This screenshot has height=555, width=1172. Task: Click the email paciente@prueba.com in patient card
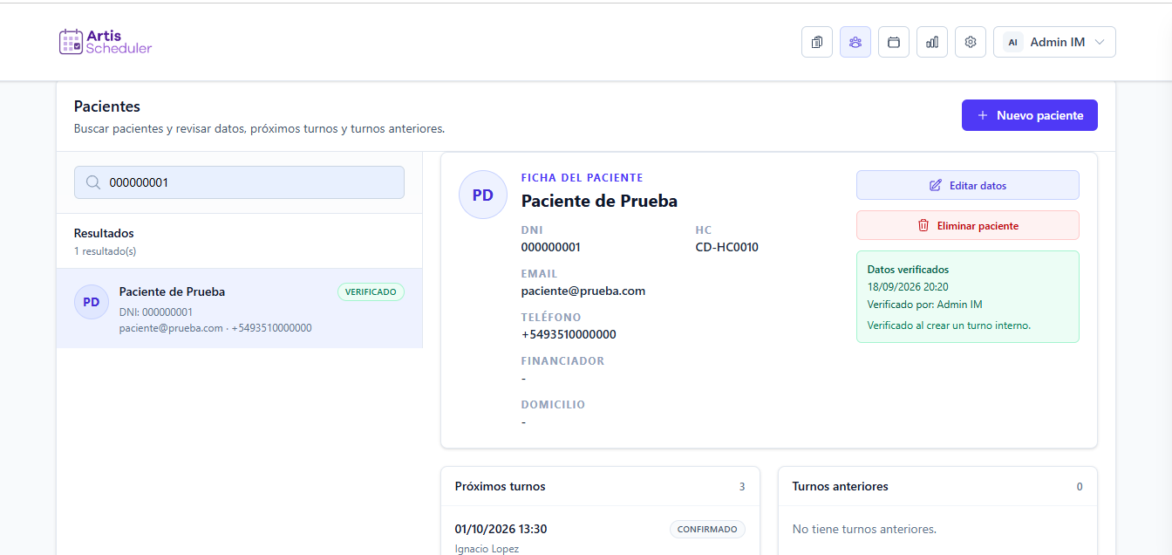[583, 291]
